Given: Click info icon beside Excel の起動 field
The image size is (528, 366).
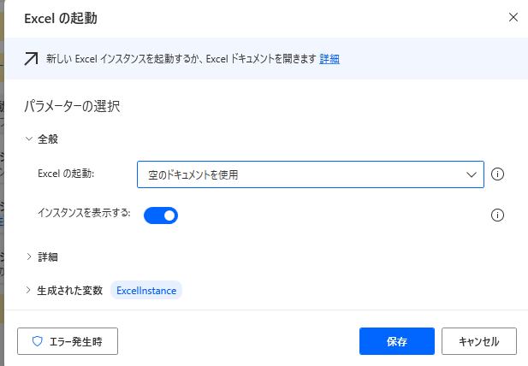Looking at the screenshot, I should coord(497,174).
